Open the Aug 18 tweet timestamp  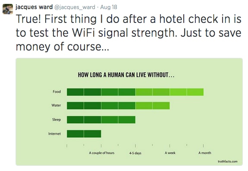click(109, 7)
